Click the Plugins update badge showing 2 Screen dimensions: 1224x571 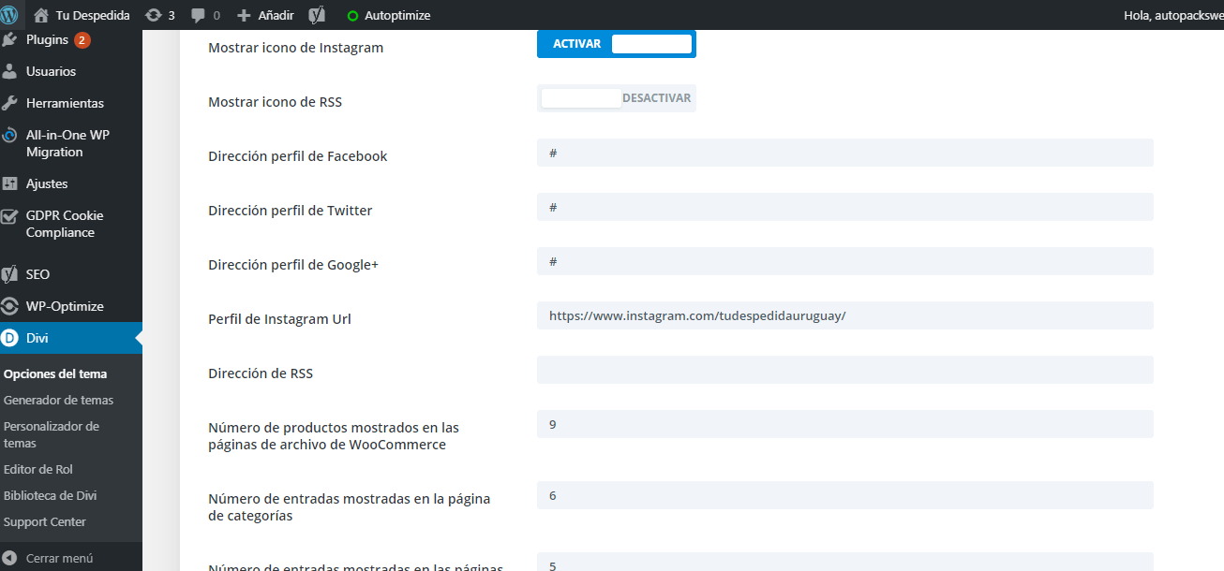coord(82,40)
